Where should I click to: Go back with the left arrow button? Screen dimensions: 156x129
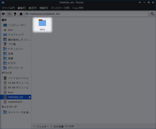3,14
